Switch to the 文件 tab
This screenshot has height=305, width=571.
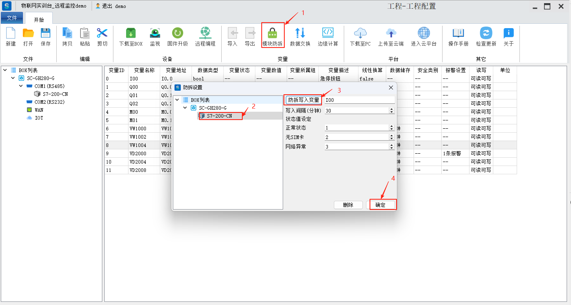[12, 18]
